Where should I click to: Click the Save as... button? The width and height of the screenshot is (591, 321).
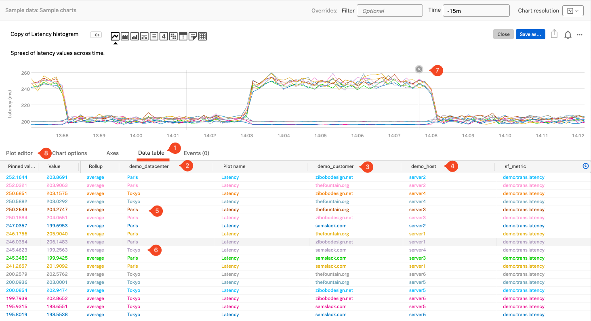530,34
